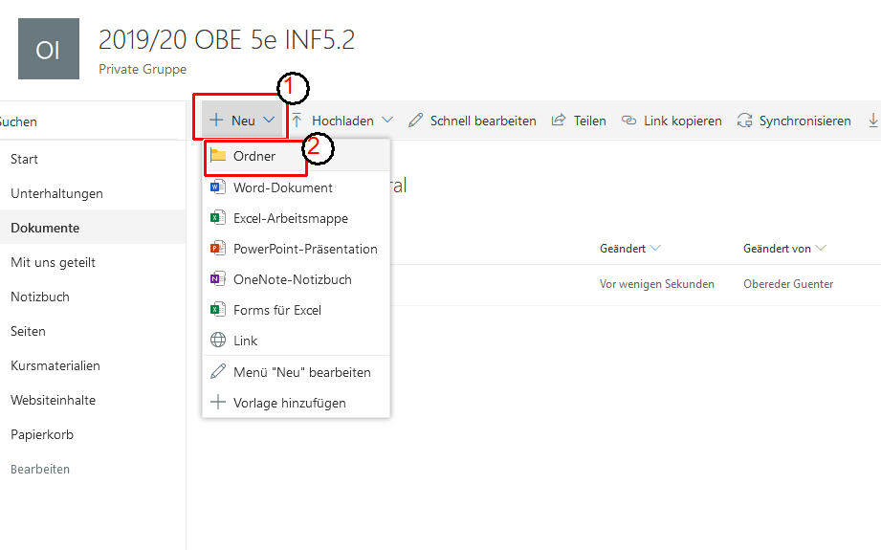Click the site title 2019/20 OBE 5e INF5.2
Screen dimensions: 881x550
pos(227,40)
